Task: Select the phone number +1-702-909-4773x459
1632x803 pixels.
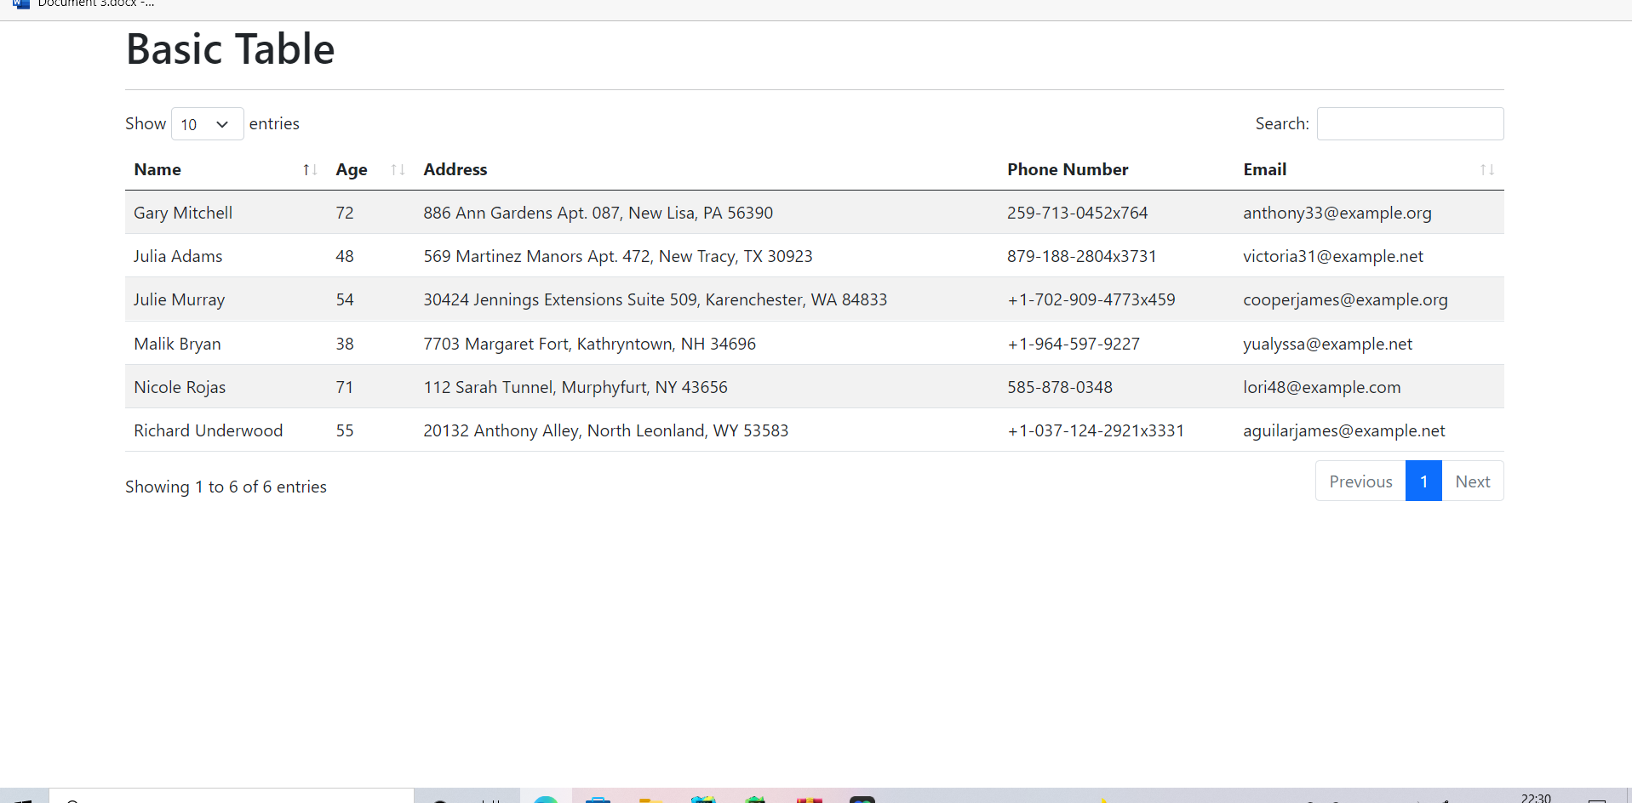Action: 1091,299
